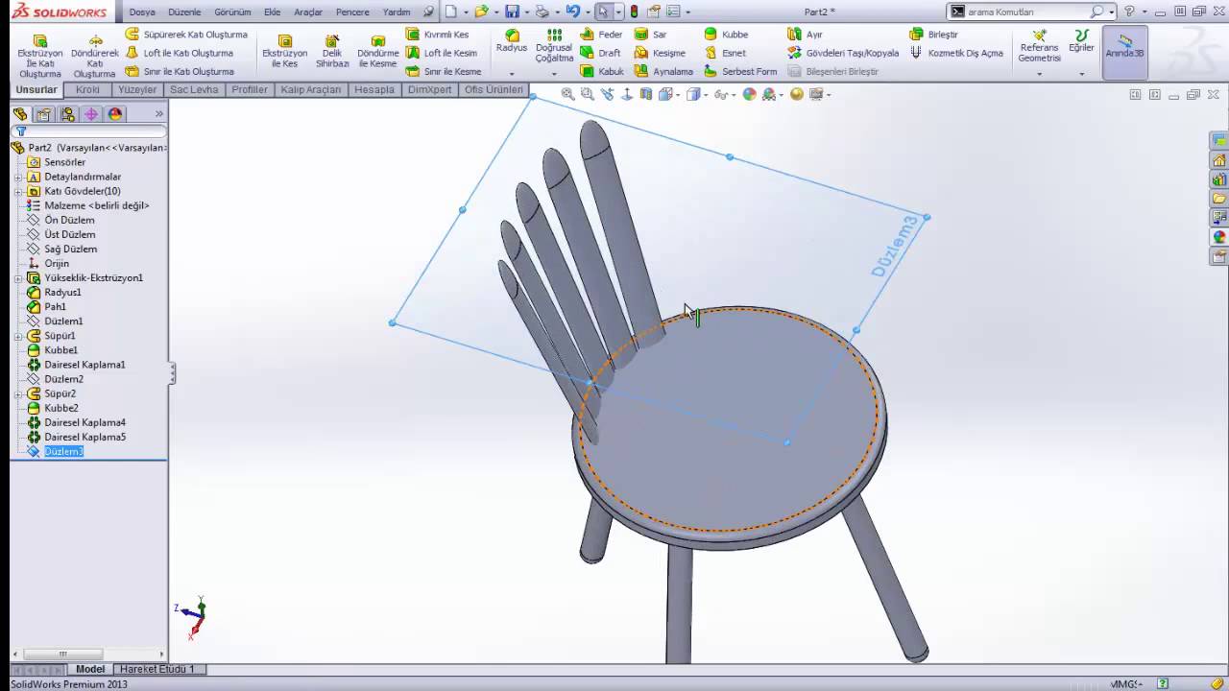Select Loft ile Kesim command

pyautogui.click(x=442, y=53)
